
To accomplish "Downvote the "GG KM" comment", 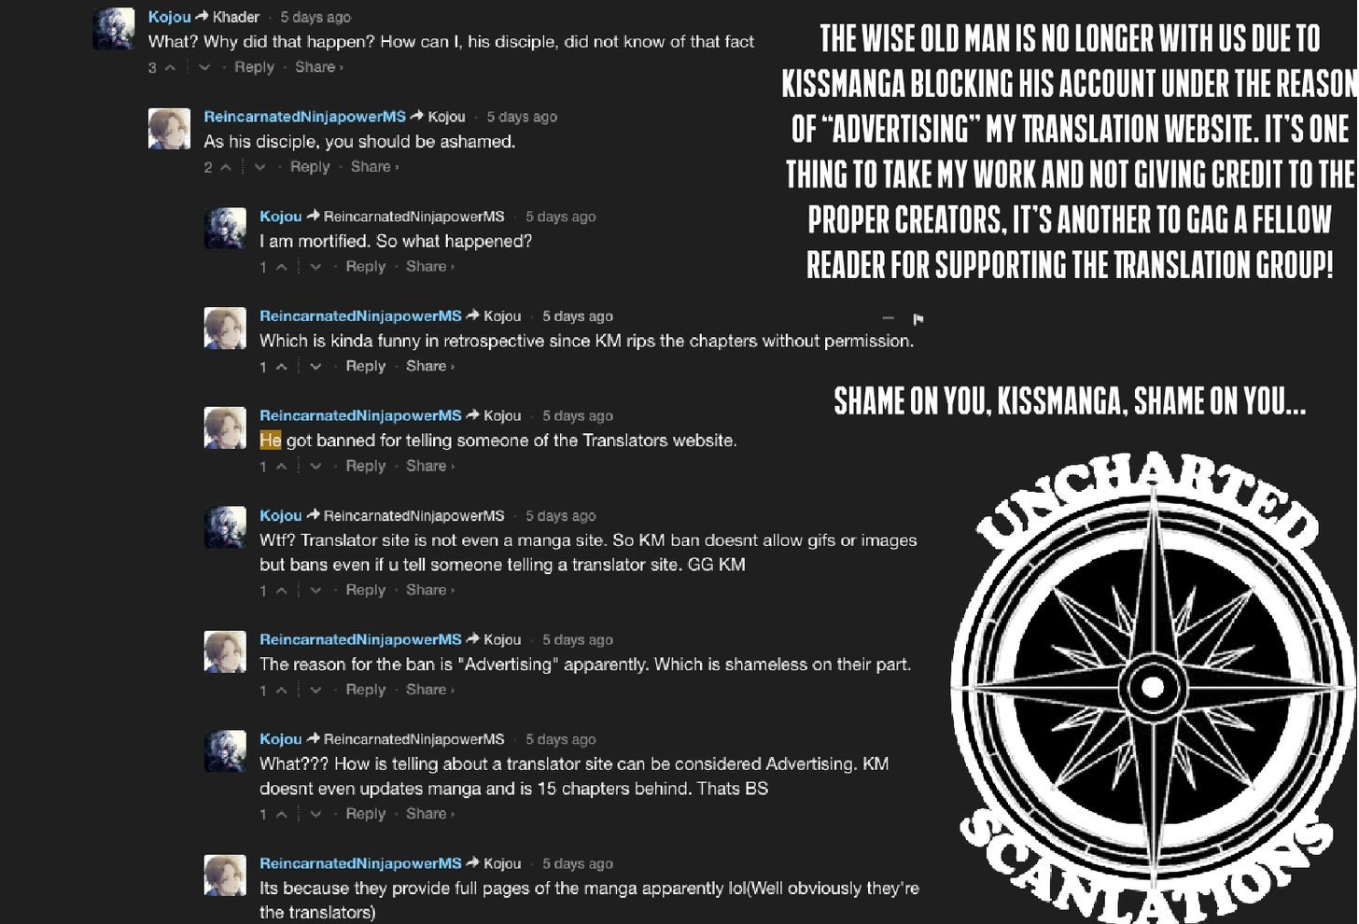I will (315, 591).
